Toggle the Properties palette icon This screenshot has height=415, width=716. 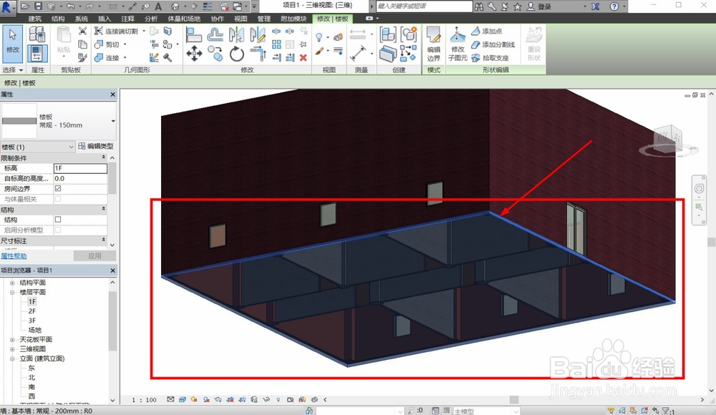[37, 54]
